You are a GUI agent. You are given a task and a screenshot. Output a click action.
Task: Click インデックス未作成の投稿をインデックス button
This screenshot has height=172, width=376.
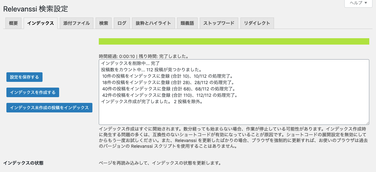point(49,108)
